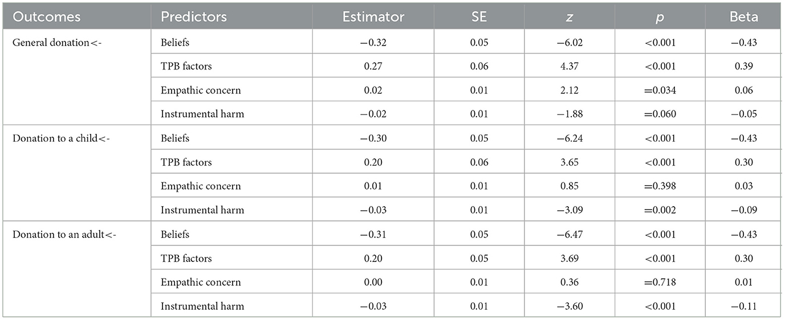Select the p value =0.034 cell
785x320 pixels.
pyautogui.click(x=660, y=90)
